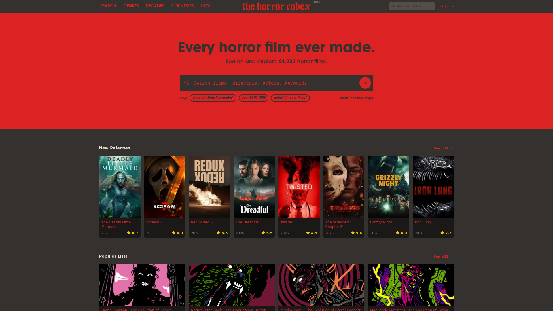Open the Mind & Body list artwork
This screenshot has width=553, height=311.
pyautogui.click(x=321, y=285)
